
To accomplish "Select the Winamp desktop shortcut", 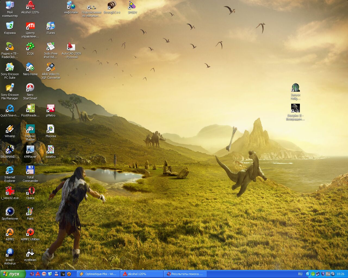I will click(x=10, y=131).
